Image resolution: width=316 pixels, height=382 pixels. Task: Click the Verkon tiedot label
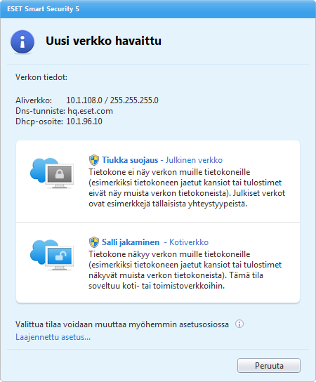coord(41,77)
